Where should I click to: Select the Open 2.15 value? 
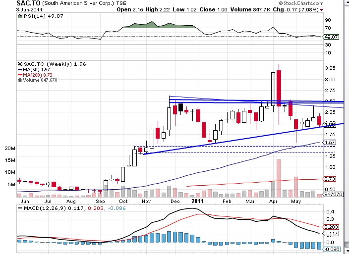130,9
